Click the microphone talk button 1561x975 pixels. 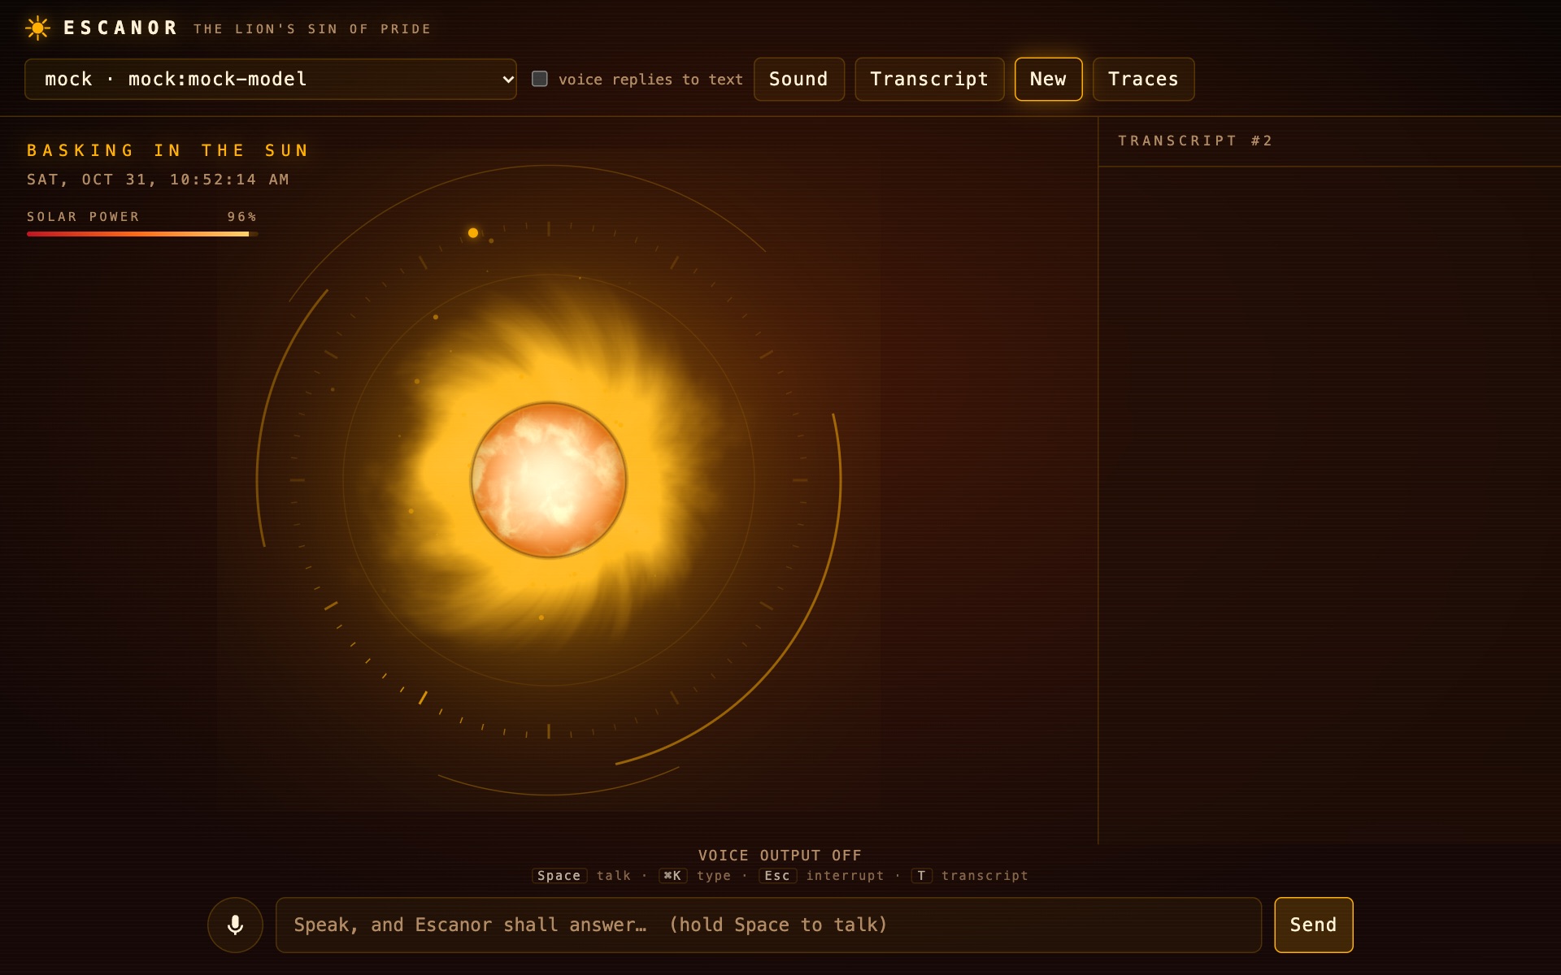pos(235,925)
